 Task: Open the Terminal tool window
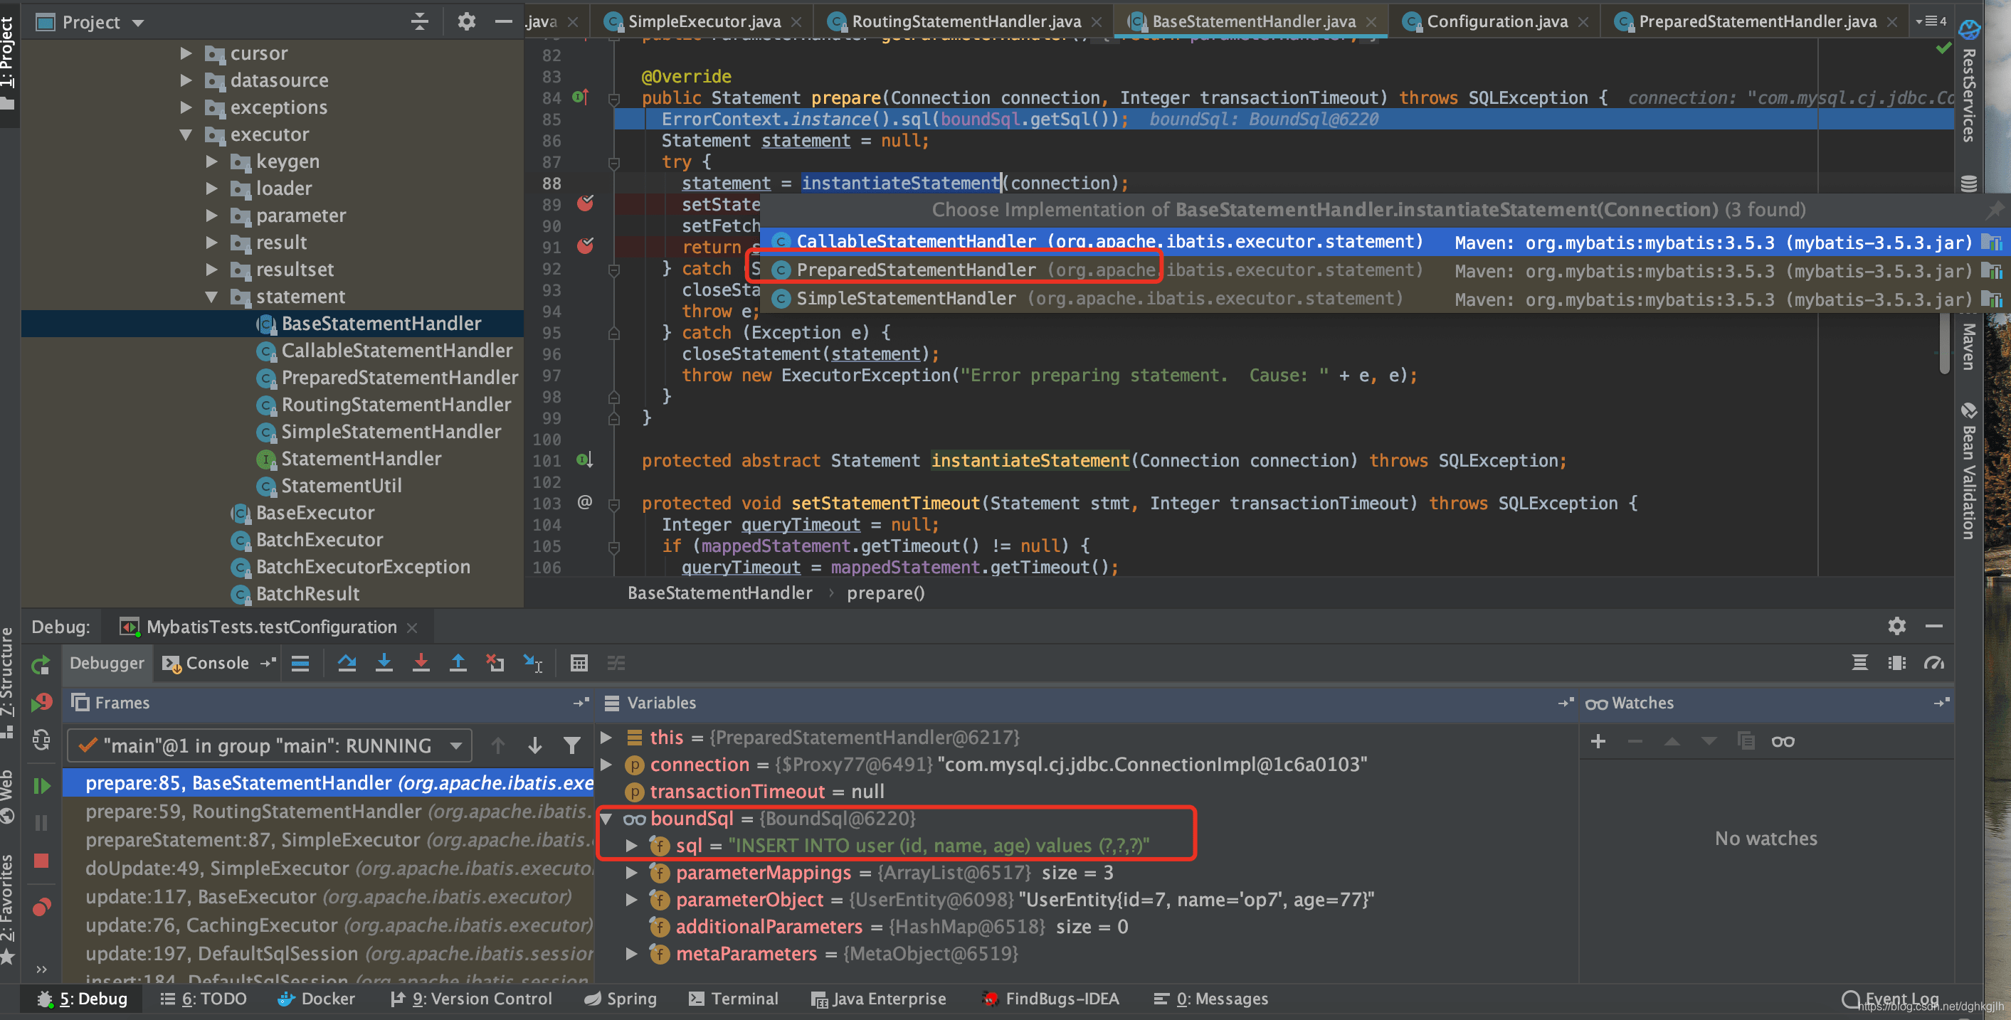[x=734, y=999]
